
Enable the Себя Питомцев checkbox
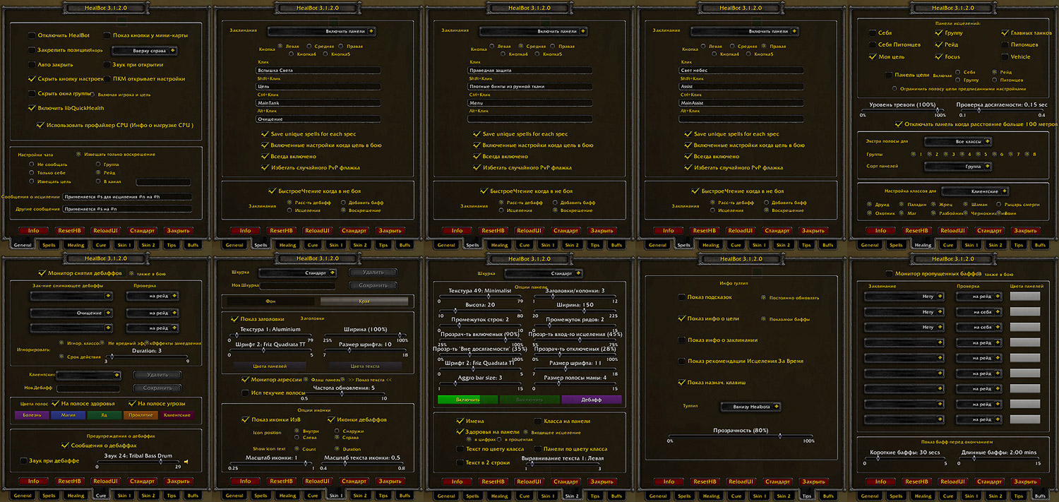(x=873, y=44)
